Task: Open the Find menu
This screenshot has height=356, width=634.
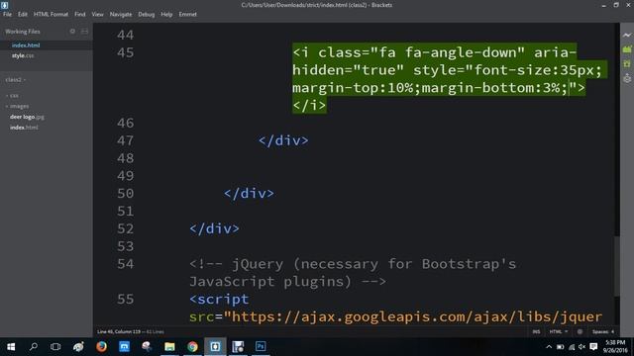Action: [79, 14]
